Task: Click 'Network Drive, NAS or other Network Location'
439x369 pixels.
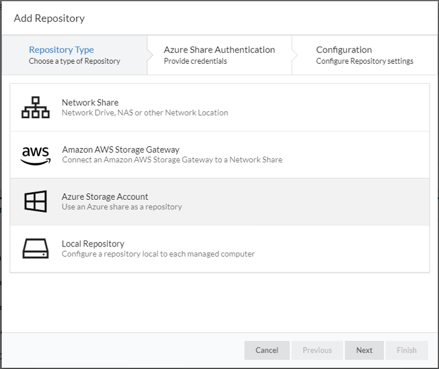Action: [145, 112]
